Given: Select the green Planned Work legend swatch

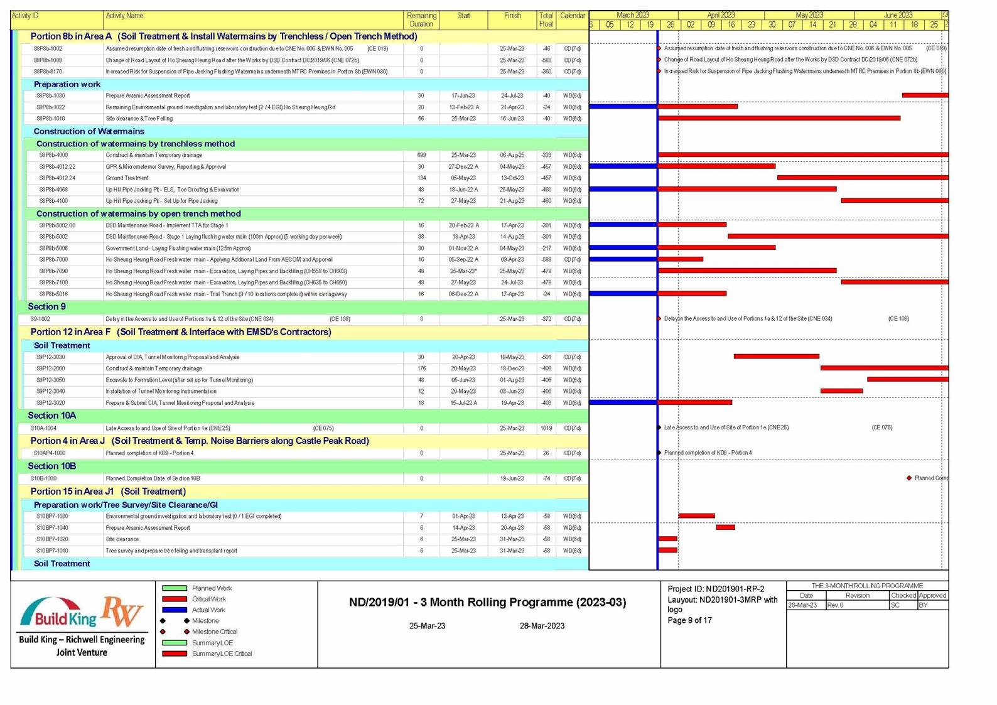Looking at the screenshot, I should (175, 588).
